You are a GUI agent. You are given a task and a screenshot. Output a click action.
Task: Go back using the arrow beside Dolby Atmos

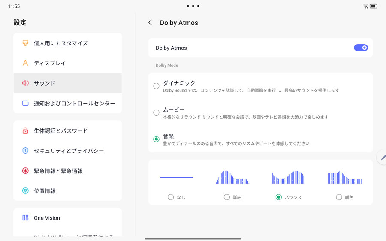(x=150, y=23)
